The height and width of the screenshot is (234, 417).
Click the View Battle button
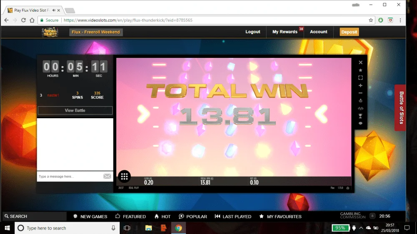tap(75, 110)
